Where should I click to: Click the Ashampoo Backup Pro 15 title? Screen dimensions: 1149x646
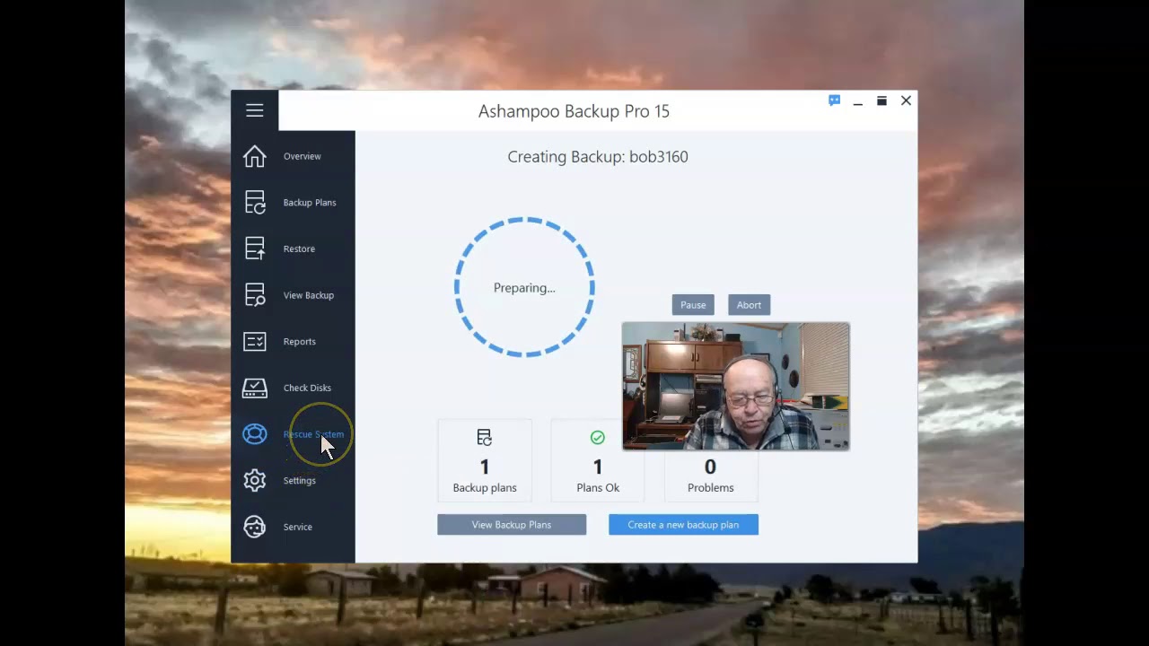(574, 111)
